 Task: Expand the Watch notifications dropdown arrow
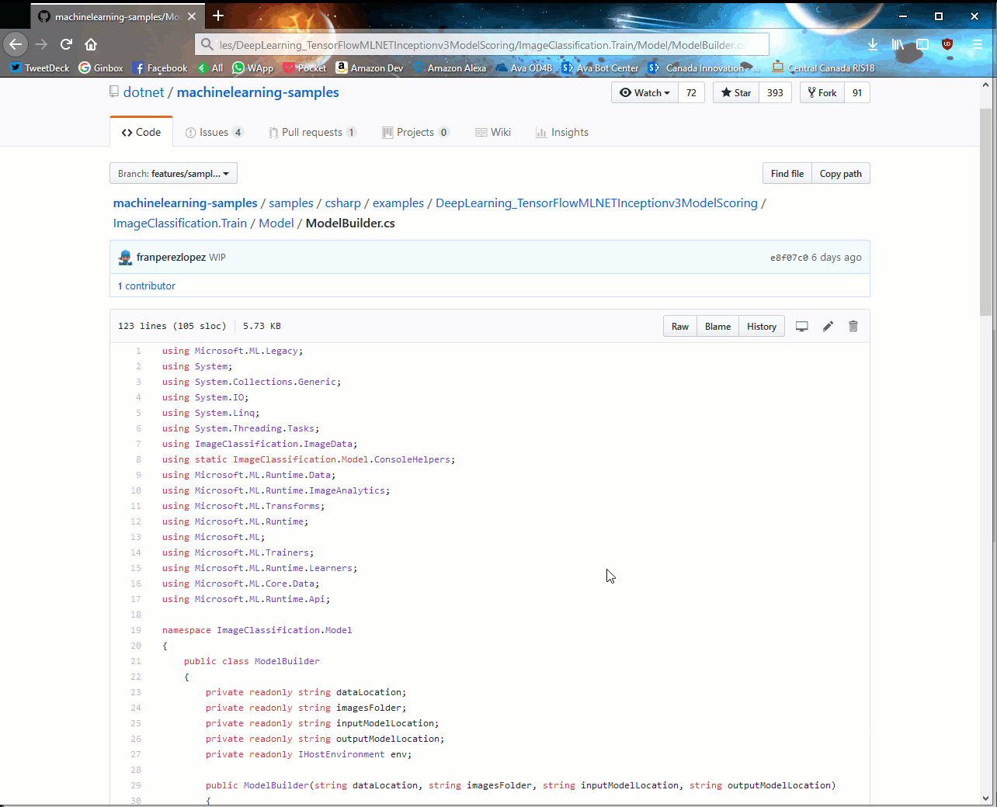click(x=665, y=92)
